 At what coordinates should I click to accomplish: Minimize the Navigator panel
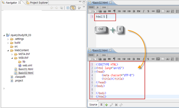pyautogui.click(x=80, y=2)
